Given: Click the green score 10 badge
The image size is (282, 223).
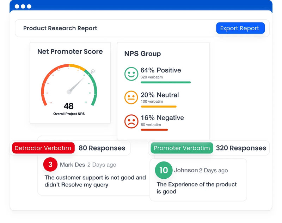Looking at the screenshot, I should (164, 170).
